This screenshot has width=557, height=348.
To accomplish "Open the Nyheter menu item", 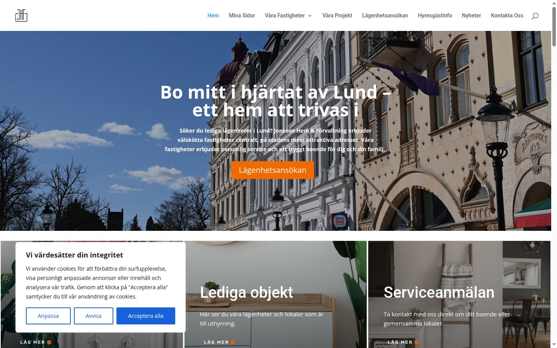I will point(471,15).
